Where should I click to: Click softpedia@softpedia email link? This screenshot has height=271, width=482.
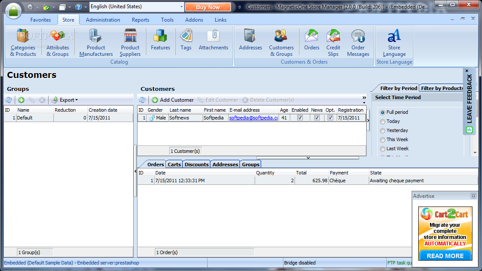coord(253,118)
